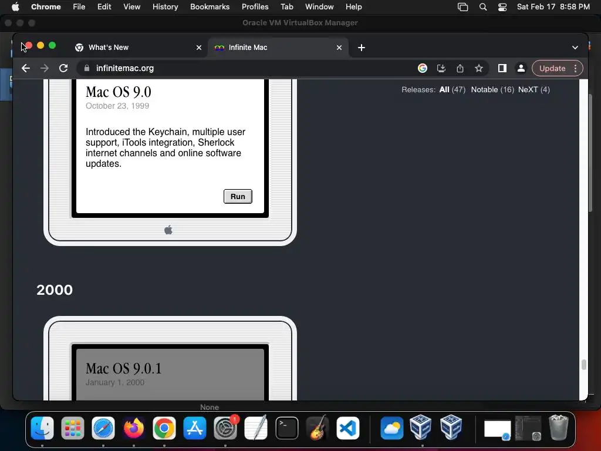Open the Weather app from the dock

391,428
